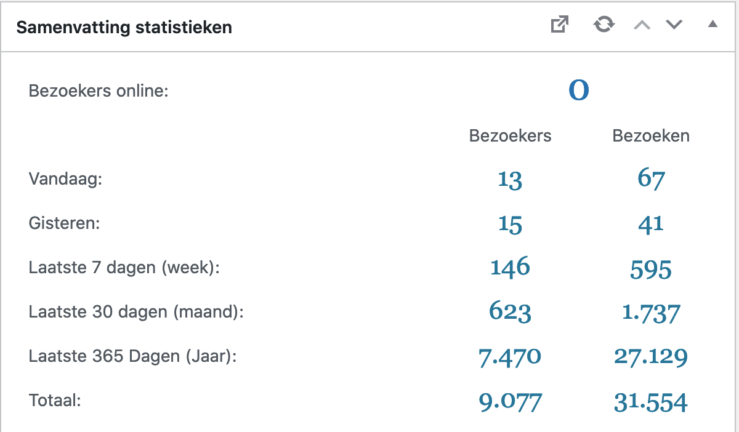Move widget up with the up chevron
Viewport: 739px width, 432px height.
642,25
